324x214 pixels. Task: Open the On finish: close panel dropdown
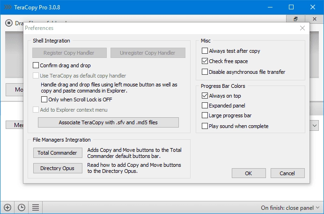tap(290, 207)
